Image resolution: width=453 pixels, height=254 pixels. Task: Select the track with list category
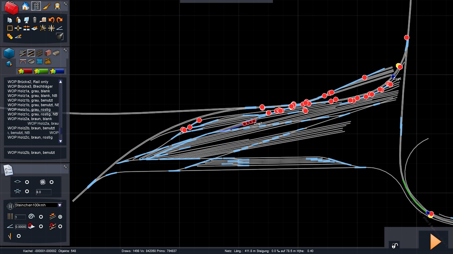pos(23,53)
